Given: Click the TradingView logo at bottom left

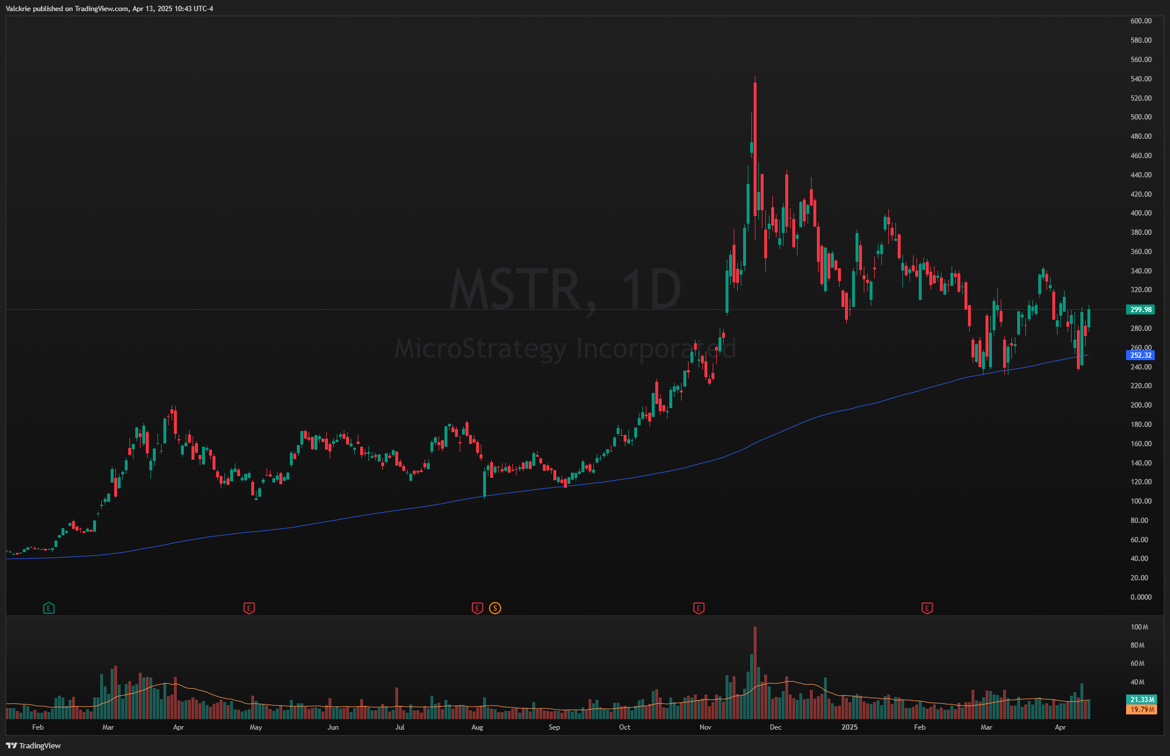Looking at the screenshot, I should pos(33,745).
